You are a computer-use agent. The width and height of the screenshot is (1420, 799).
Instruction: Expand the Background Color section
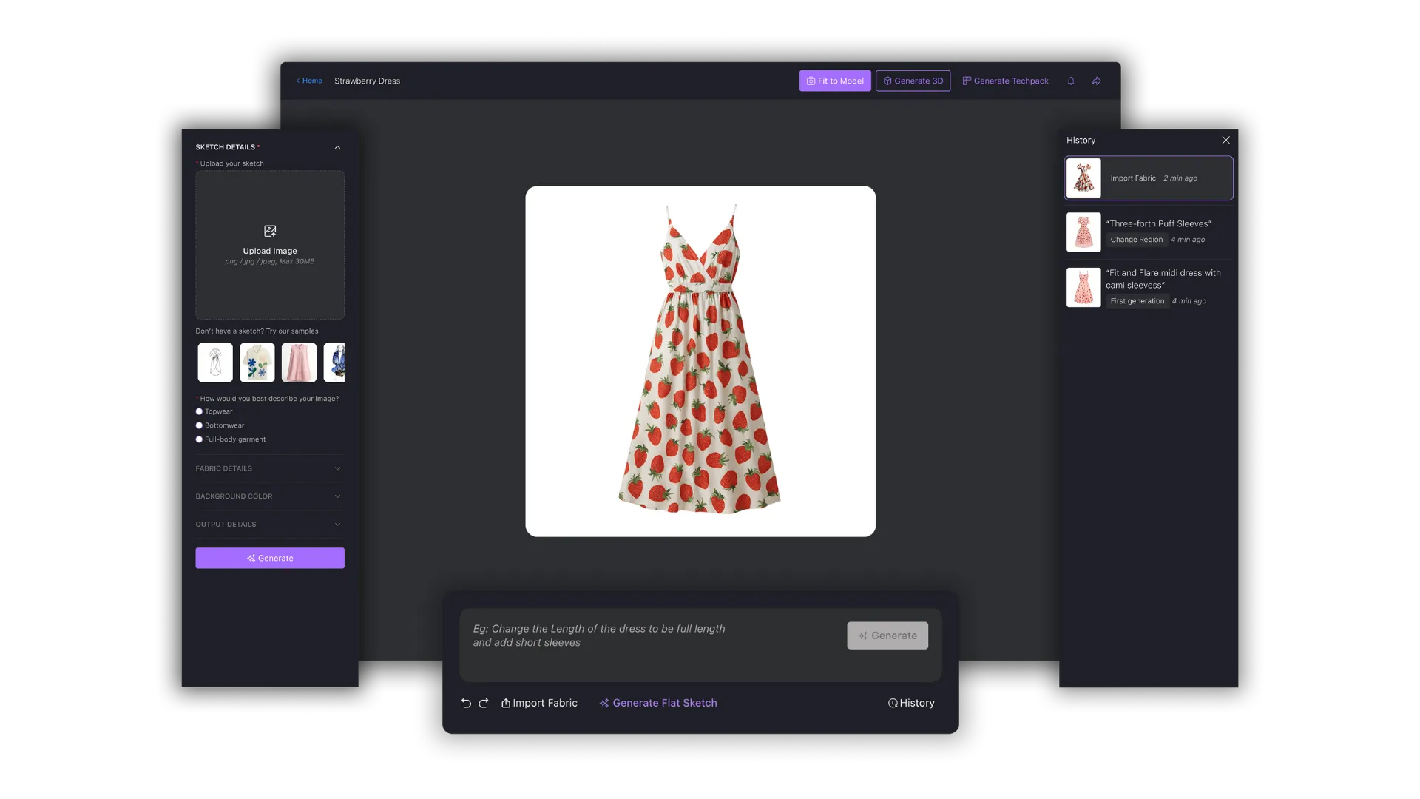[x=268, y=496]
